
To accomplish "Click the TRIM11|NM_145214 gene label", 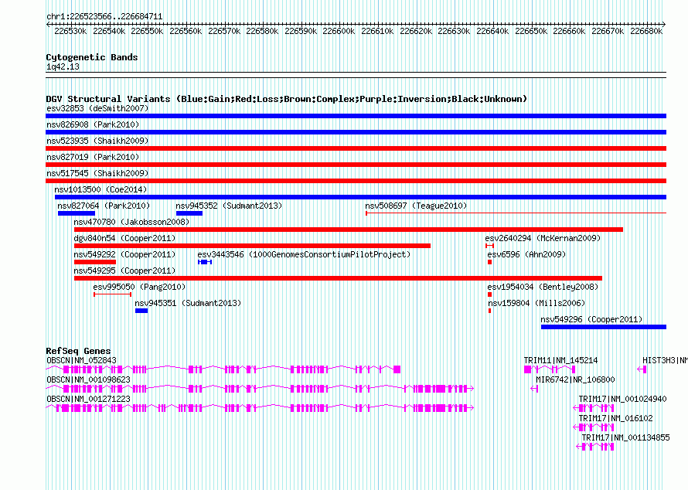I will [x=560, y=360].
